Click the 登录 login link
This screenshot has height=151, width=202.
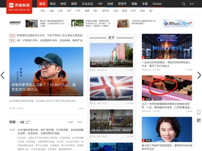[191, 4]
